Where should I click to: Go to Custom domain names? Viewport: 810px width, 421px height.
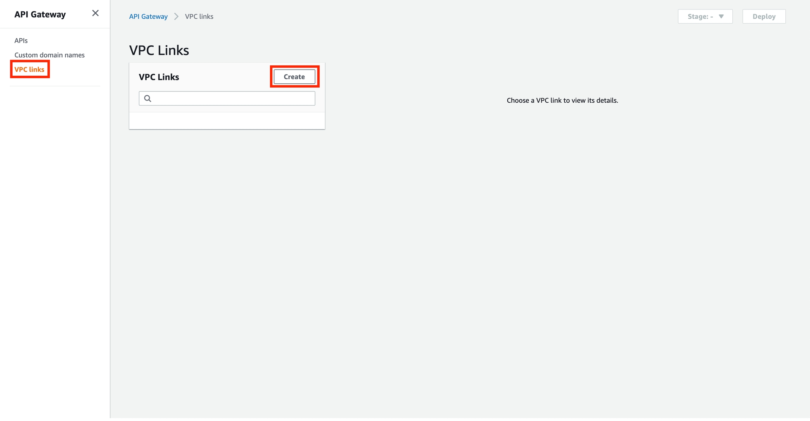[50, 55]
